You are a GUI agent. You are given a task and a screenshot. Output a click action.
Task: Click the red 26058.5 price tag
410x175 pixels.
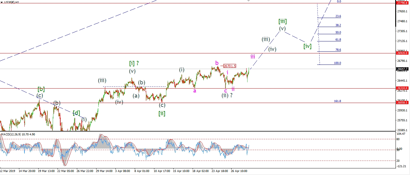click(x=402, y=102)
